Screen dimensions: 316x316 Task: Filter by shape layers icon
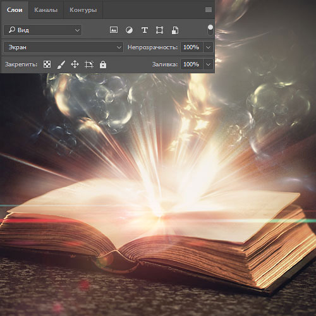(159, 30)
